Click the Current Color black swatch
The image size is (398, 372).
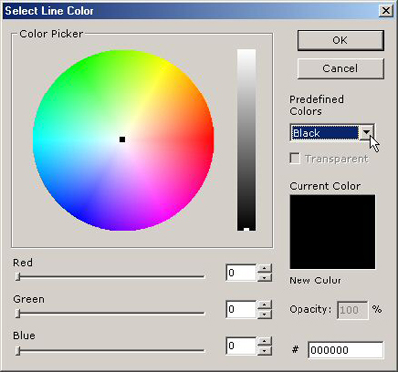332,232
